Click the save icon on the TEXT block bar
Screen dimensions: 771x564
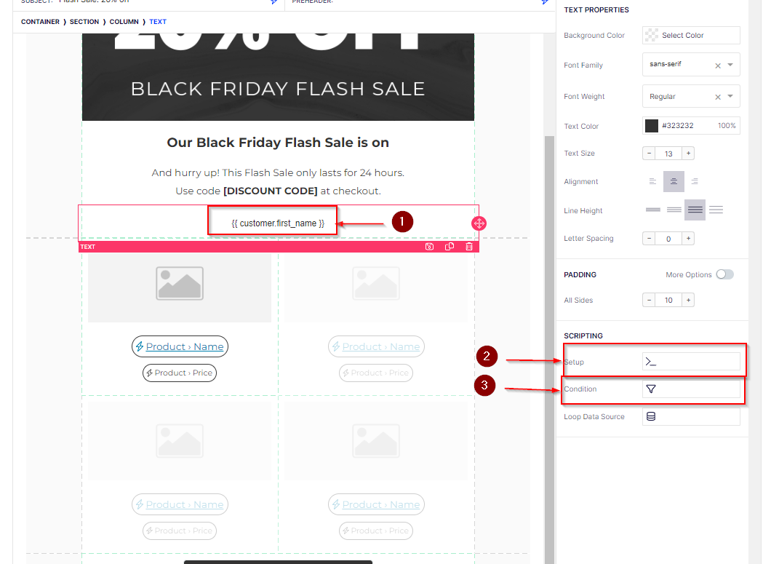click(x=429, y=247)
